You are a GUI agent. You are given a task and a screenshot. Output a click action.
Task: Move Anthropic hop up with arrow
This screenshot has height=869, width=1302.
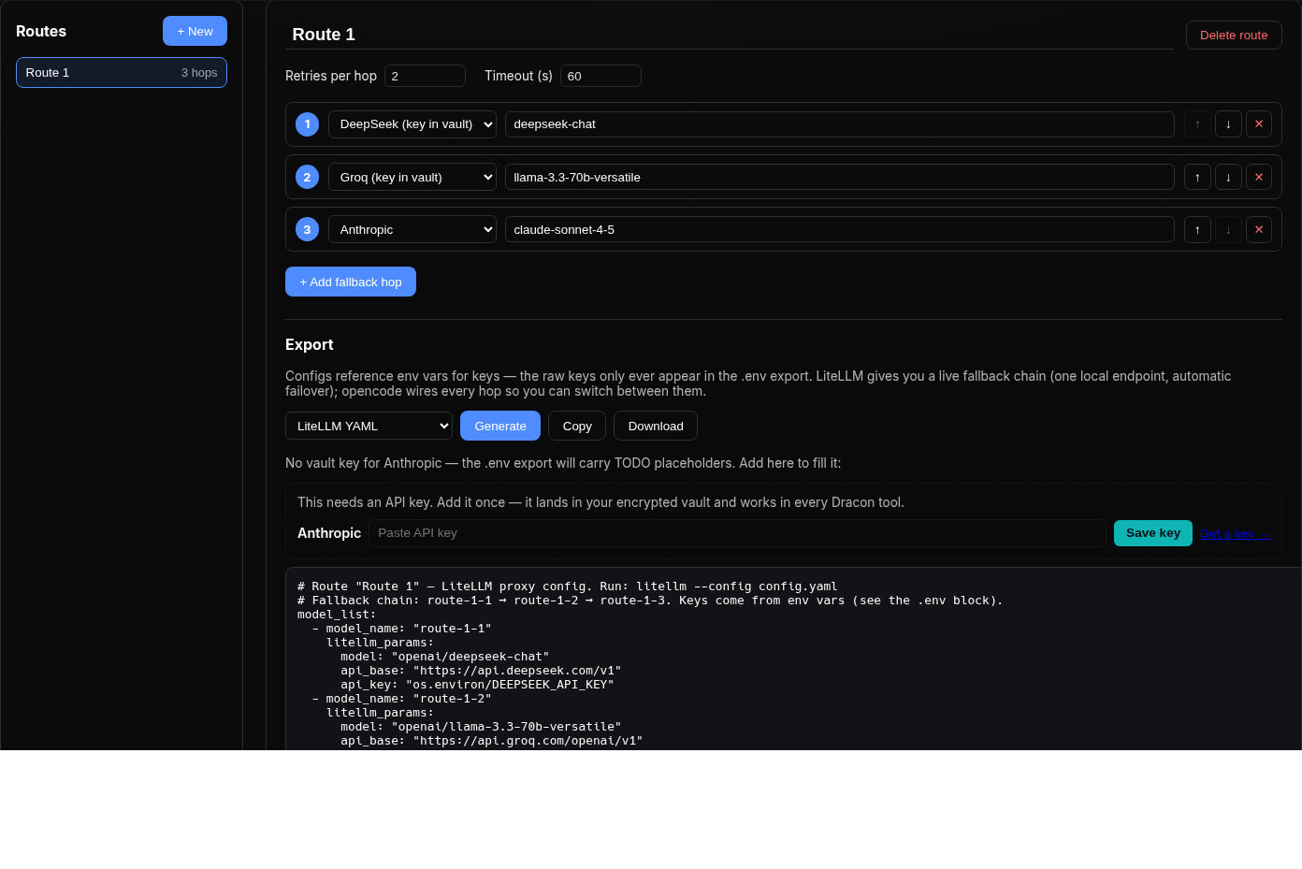1197,229
